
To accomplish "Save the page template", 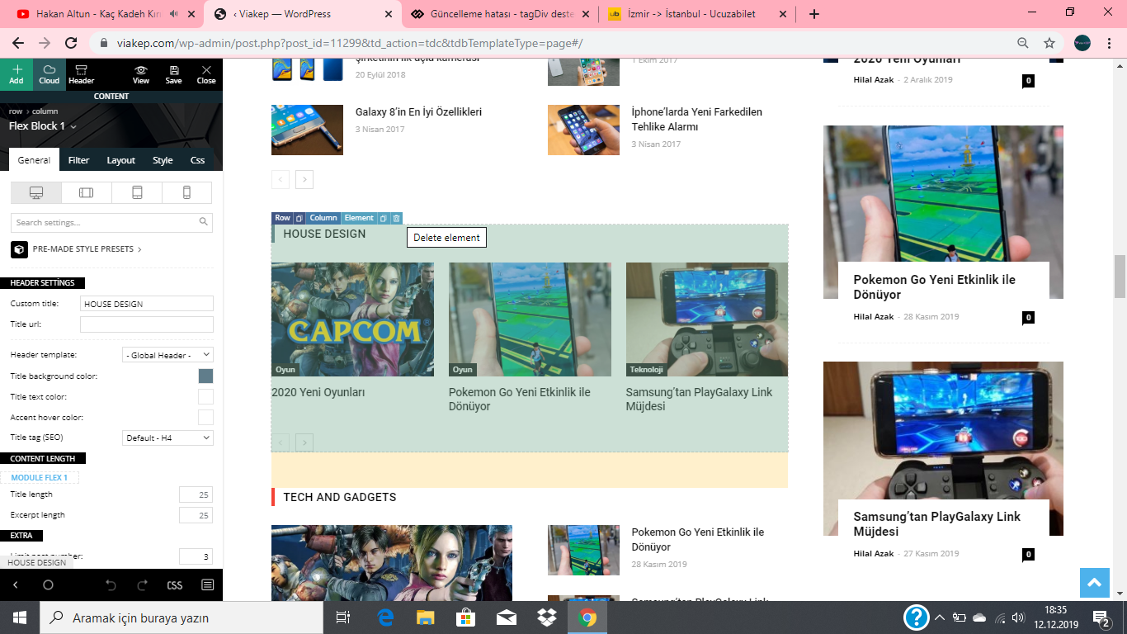I will coord(173,74).
